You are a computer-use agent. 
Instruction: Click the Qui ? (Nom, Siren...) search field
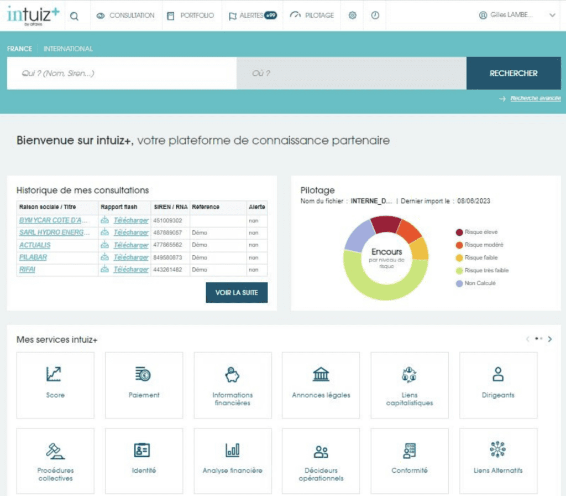pyautogui.click(x=122, y=73)
